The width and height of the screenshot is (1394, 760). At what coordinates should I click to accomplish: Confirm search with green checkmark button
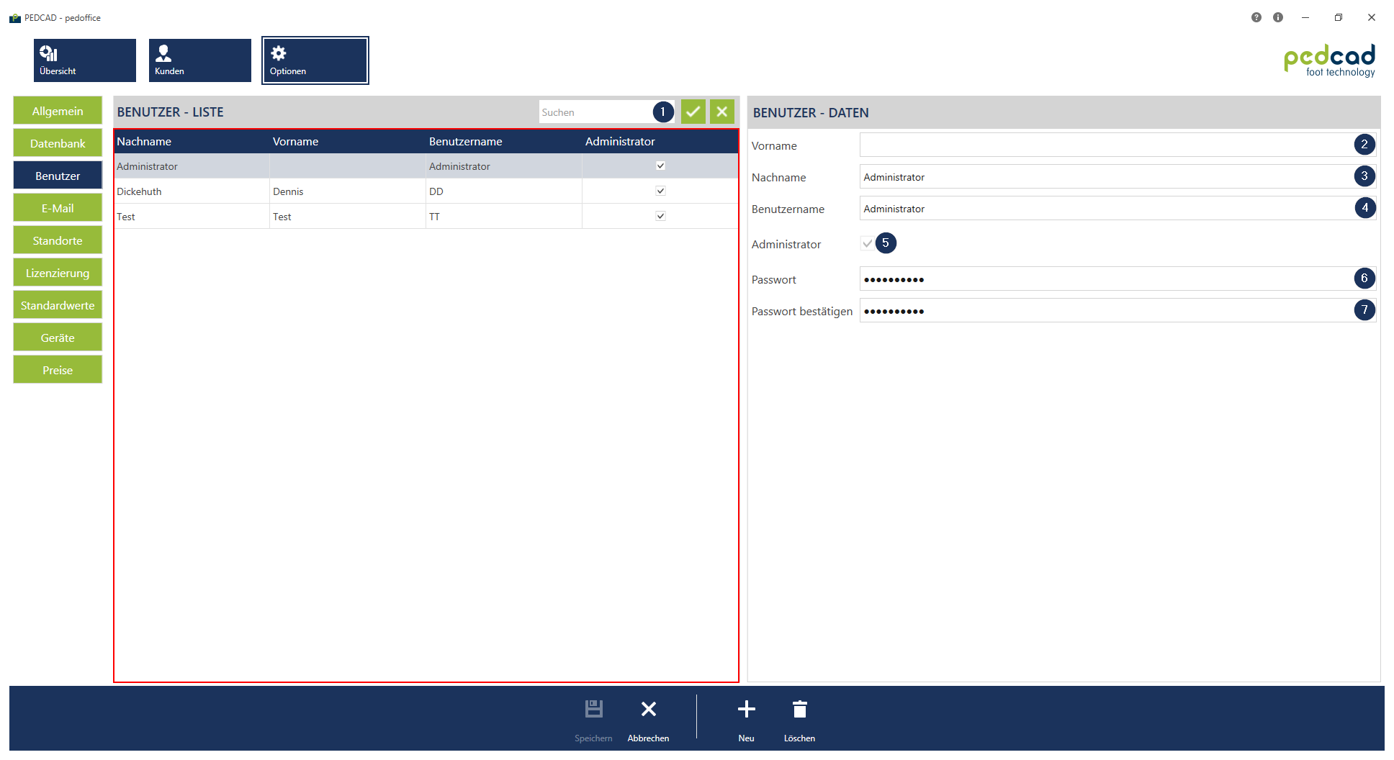[x=693, y=112]
